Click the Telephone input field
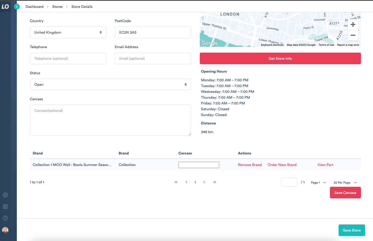The image size is (373, 241). pos(68,58)
